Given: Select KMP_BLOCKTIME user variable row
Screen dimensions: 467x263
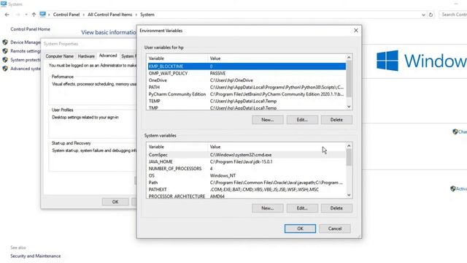Looking at the screenshot, I should tap(247, 66).
